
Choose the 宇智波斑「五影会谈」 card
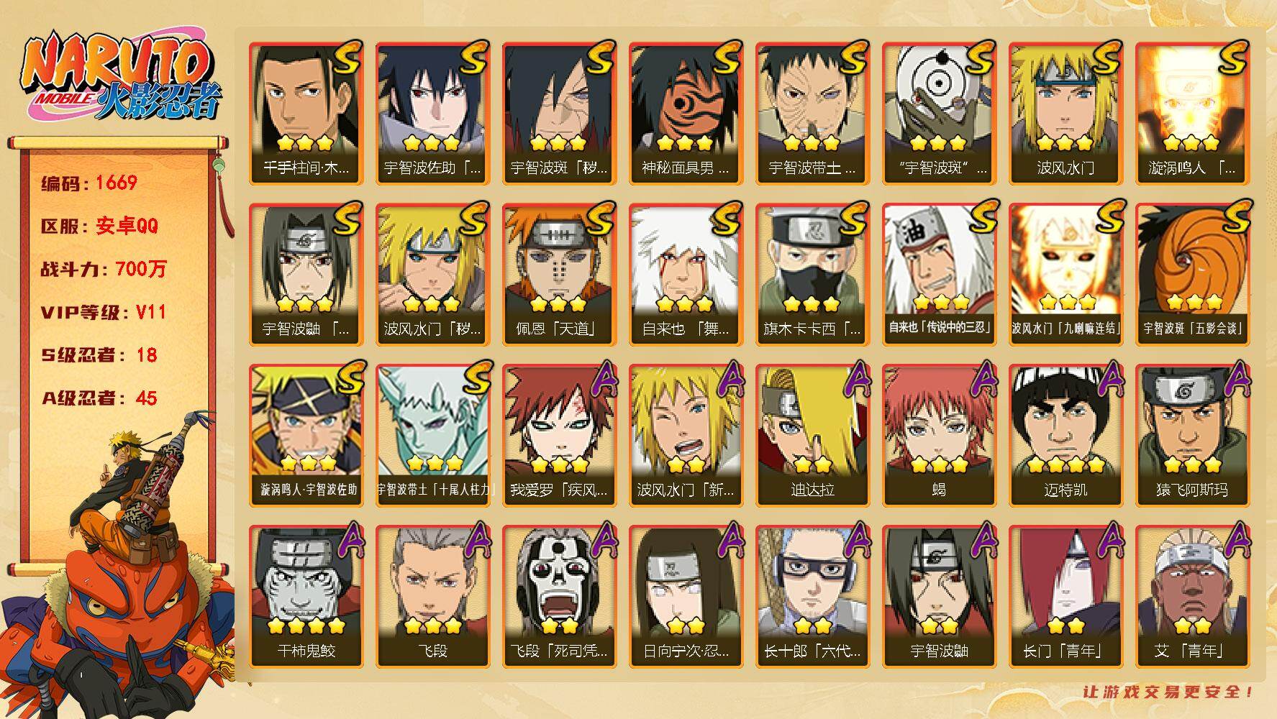[1191, 274]
